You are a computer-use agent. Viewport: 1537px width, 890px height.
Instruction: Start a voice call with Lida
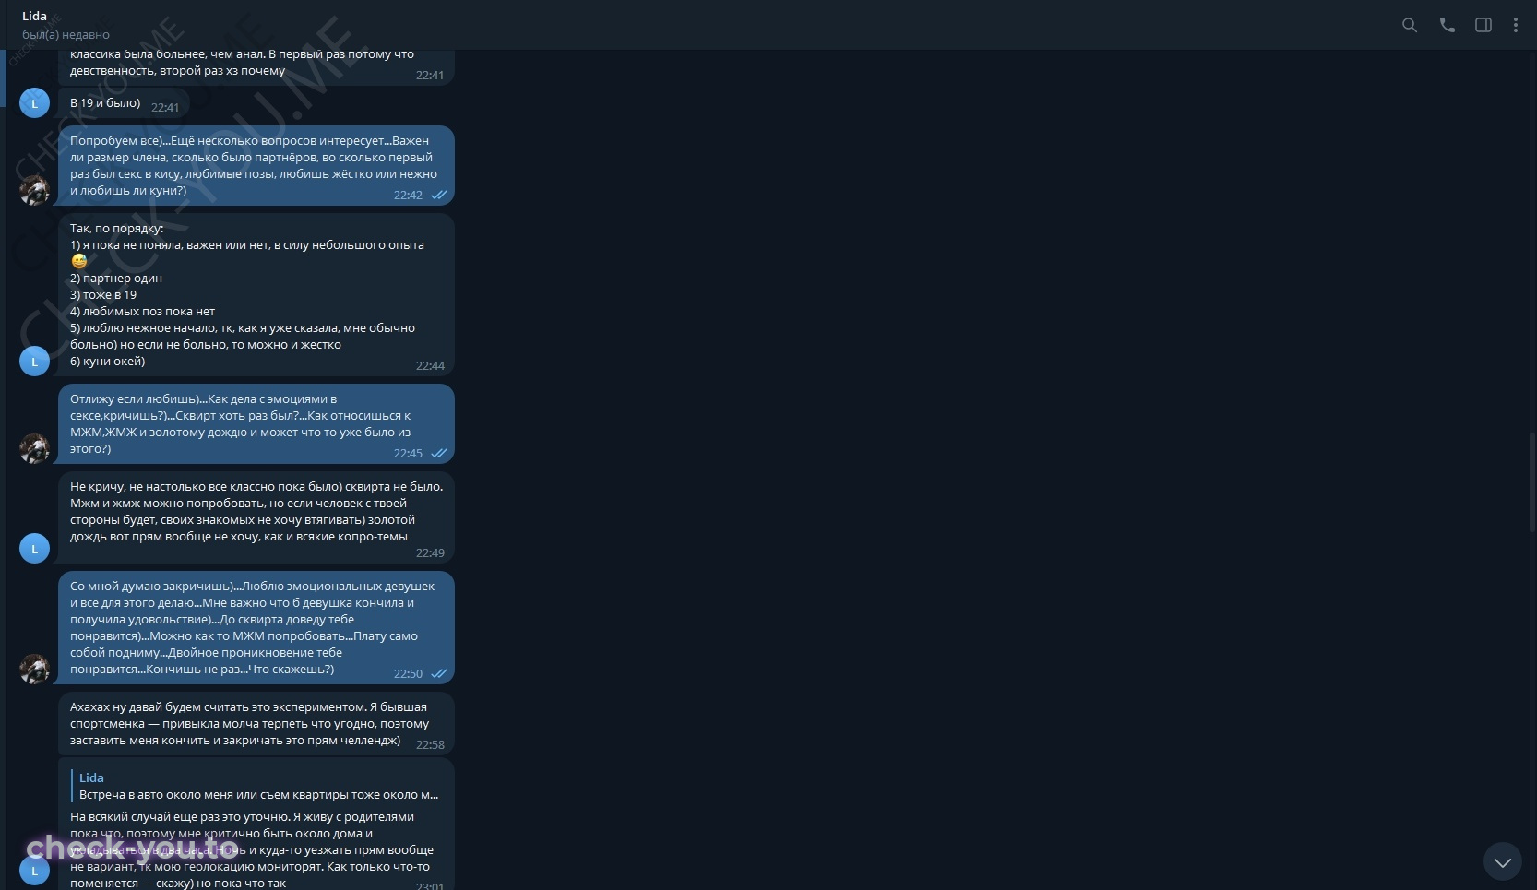[1447, 25]
